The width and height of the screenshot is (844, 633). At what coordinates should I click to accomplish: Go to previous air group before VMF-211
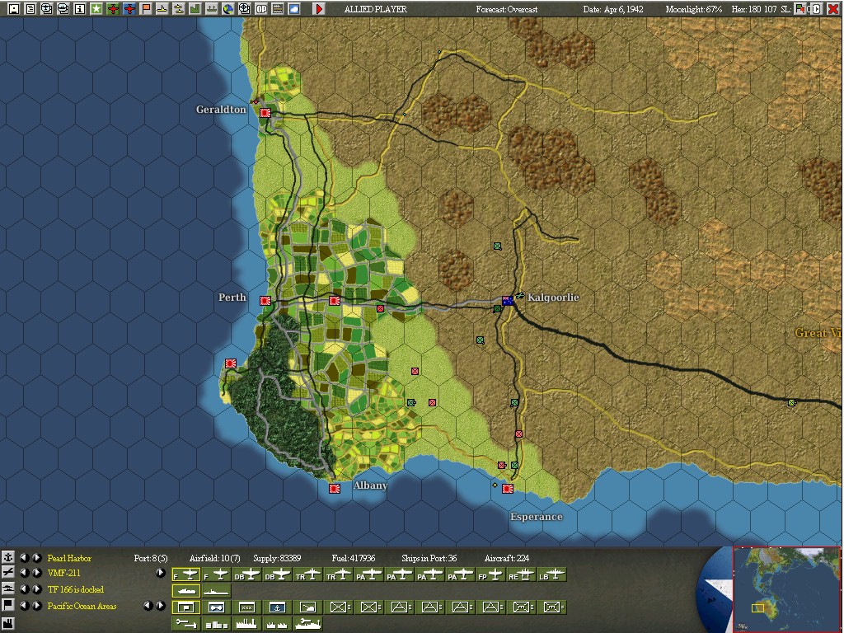click(x=24, y=573)
